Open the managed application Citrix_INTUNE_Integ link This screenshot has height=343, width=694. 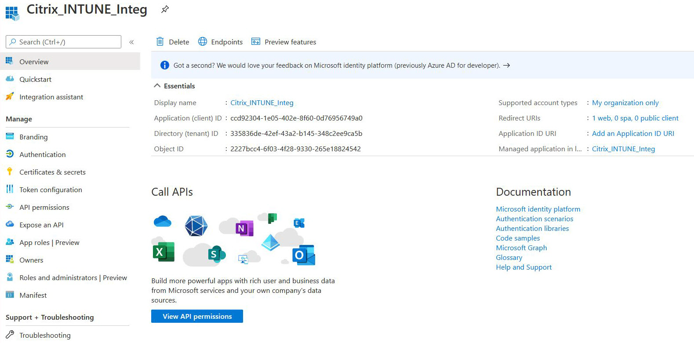[623, 149]
